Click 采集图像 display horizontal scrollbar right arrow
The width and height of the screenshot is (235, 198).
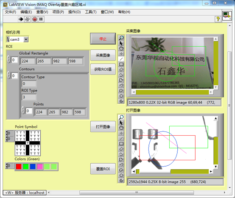(211, 92)
